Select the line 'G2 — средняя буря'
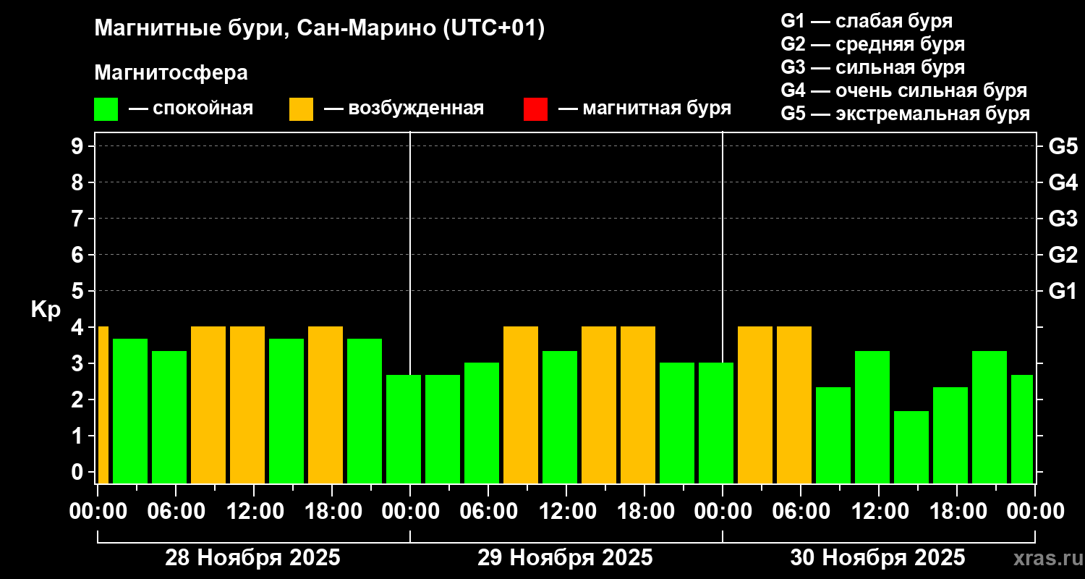This screenshot has height=579, width=1085. coord(873,44)
